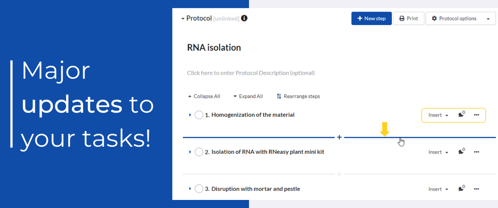Viewport: 498px width, 208px height.
Task: Click the info icon next to Protocol
Action: (x=244, y=18)
